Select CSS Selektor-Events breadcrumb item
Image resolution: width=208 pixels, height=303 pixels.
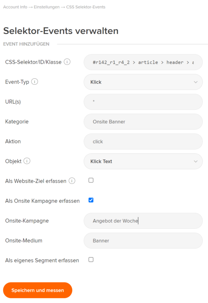click(x=86, y=7)
